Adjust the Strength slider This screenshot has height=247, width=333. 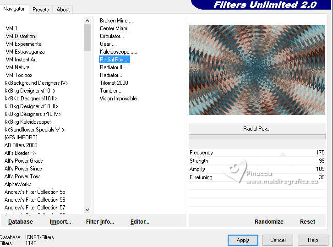pyautogui.click(x=257, y=161)
